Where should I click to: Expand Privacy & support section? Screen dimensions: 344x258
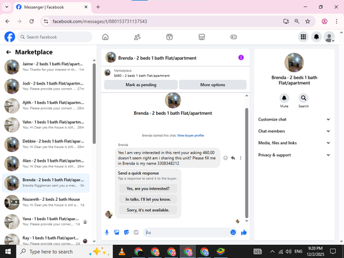tap(294, 155)
